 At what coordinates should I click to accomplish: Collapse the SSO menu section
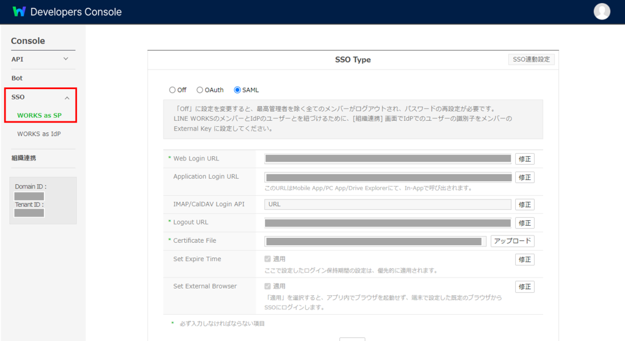[x=67, y=98]
